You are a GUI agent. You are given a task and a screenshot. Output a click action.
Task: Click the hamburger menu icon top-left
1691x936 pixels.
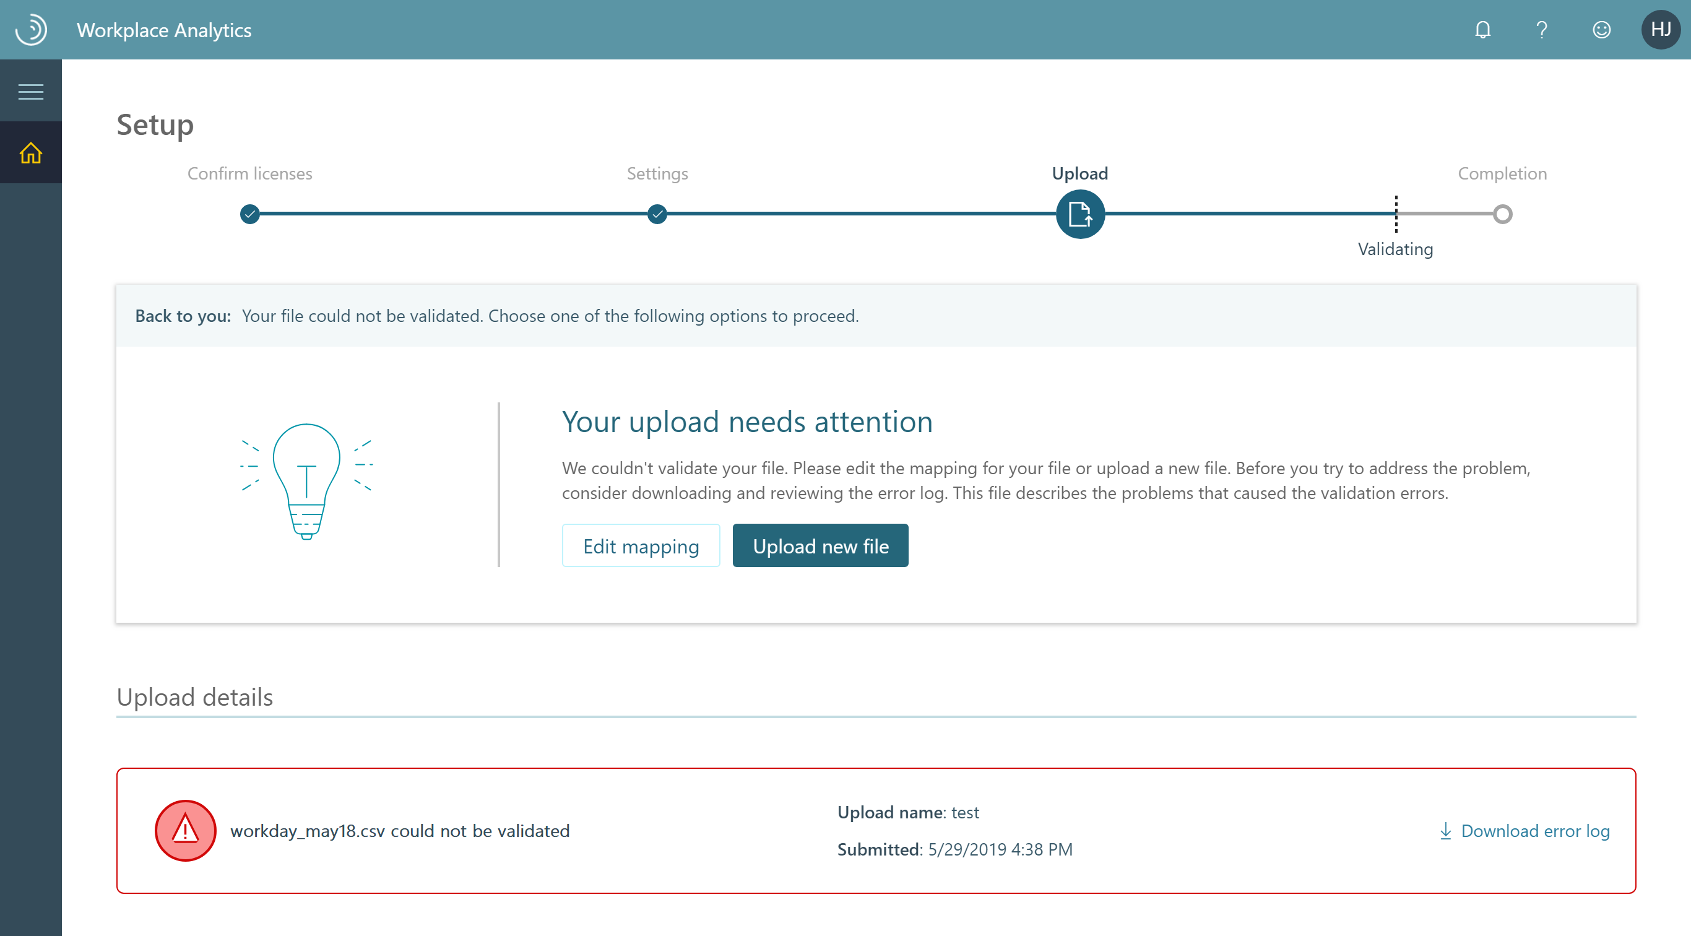(31, 92)
